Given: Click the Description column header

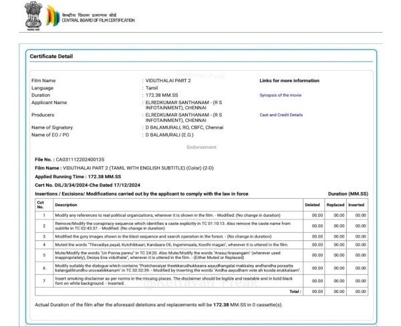Looking at the screenshot, I should point(66,204).
